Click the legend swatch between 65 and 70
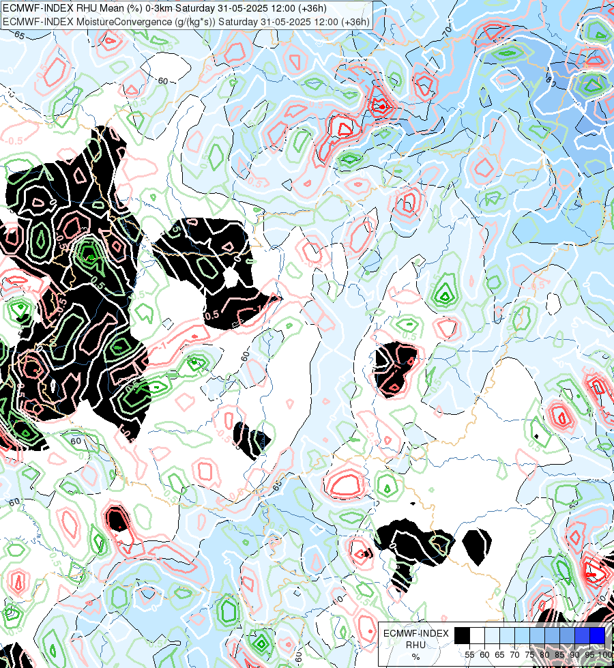 click(507, 635)
